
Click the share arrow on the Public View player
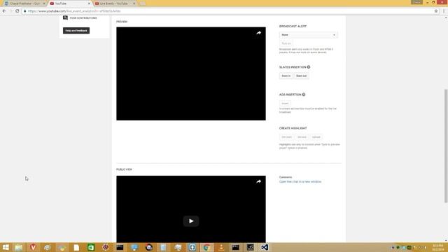point(258,181)
